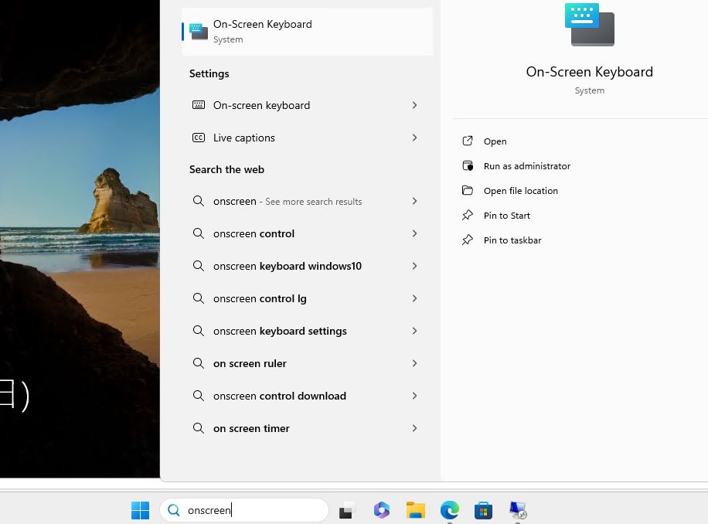The height and width of the screenshot is (524, 708).
Task: Select web suggestion 'onscreen keyboard settings'
Action: (307, 332)
